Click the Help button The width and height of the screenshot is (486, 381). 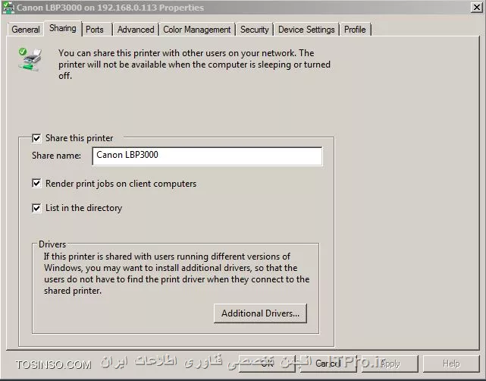pos(451,364)
